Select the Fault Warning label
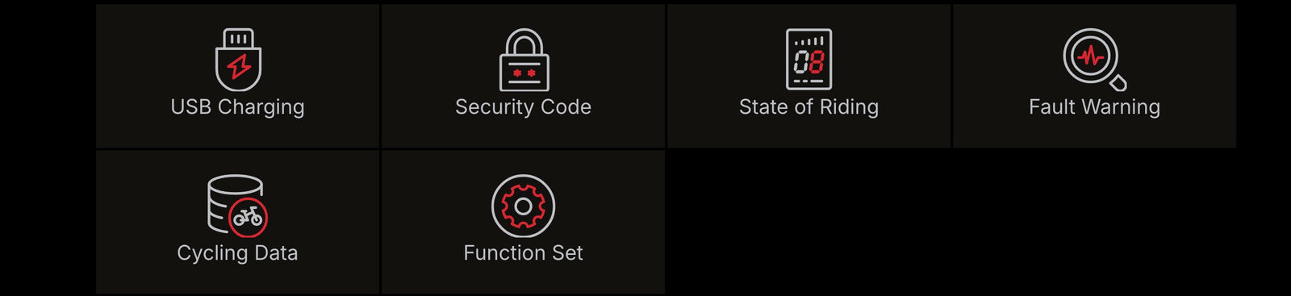The image size is (1291, 296). pyautogui.click(x=1095, y=107)
